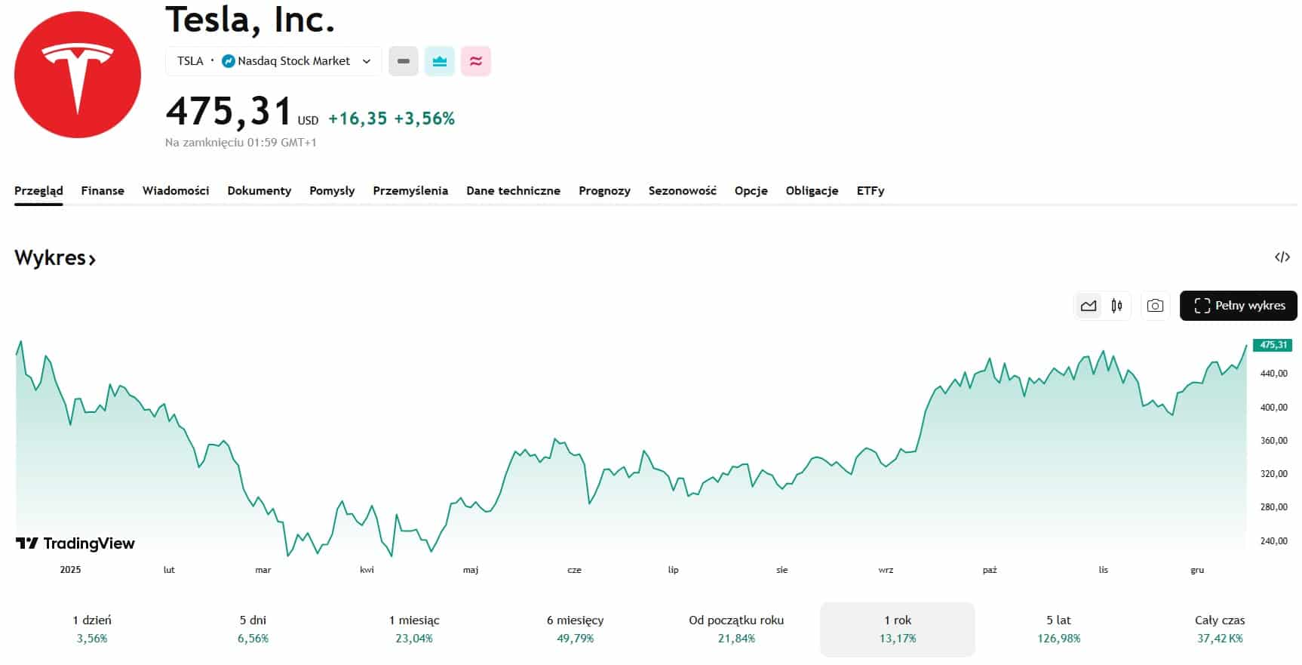Screen dimensions: 1302x665
Task: Click the blue crown badge icon
Action: [x=440, y=61]
